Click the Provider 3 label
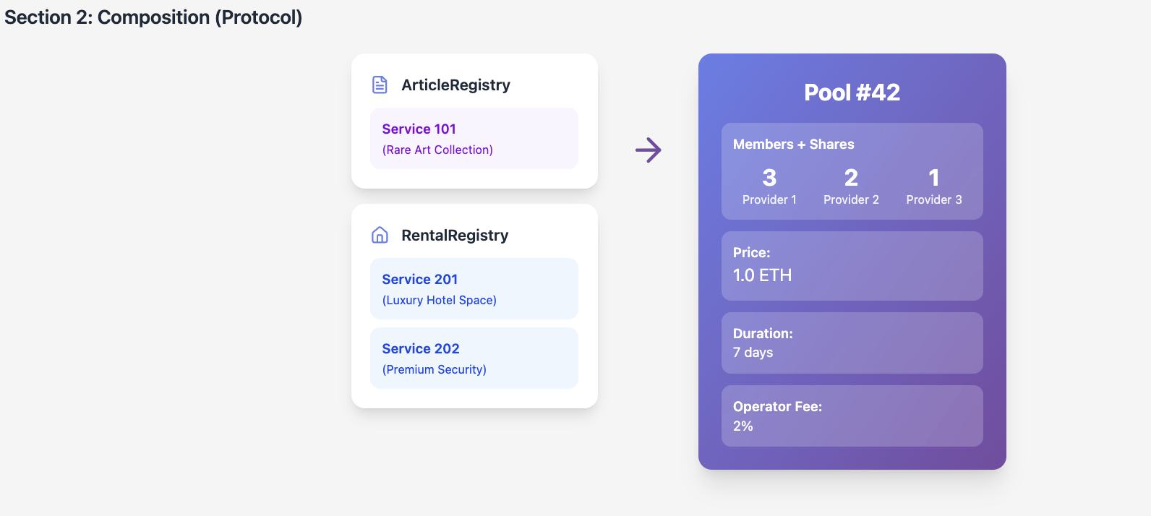This screenshot has width=1151, height=516. (934, 199)
